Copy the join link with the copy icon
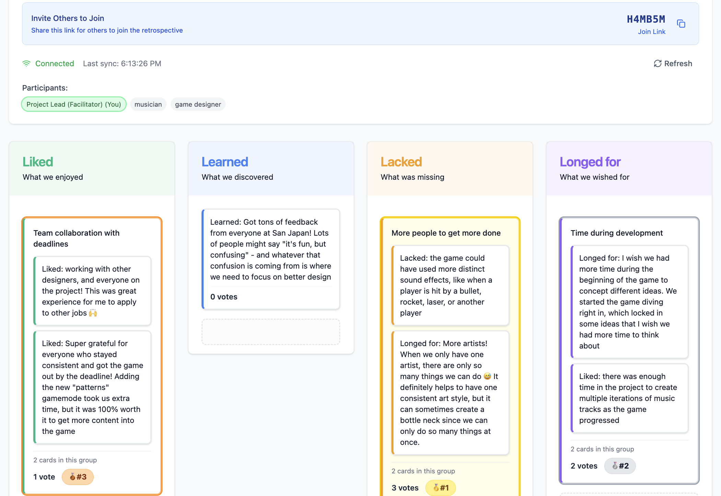 click(x=681, y=24)
